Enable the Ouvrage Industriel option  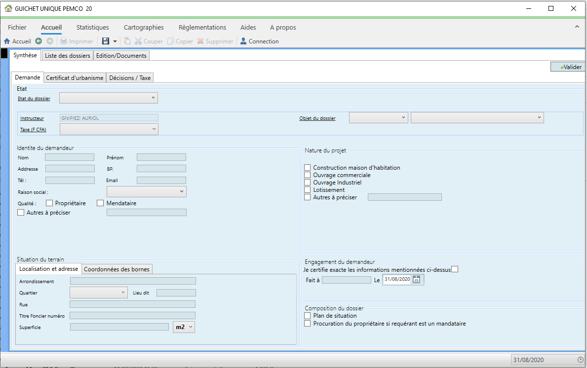[x=308, y=183]
